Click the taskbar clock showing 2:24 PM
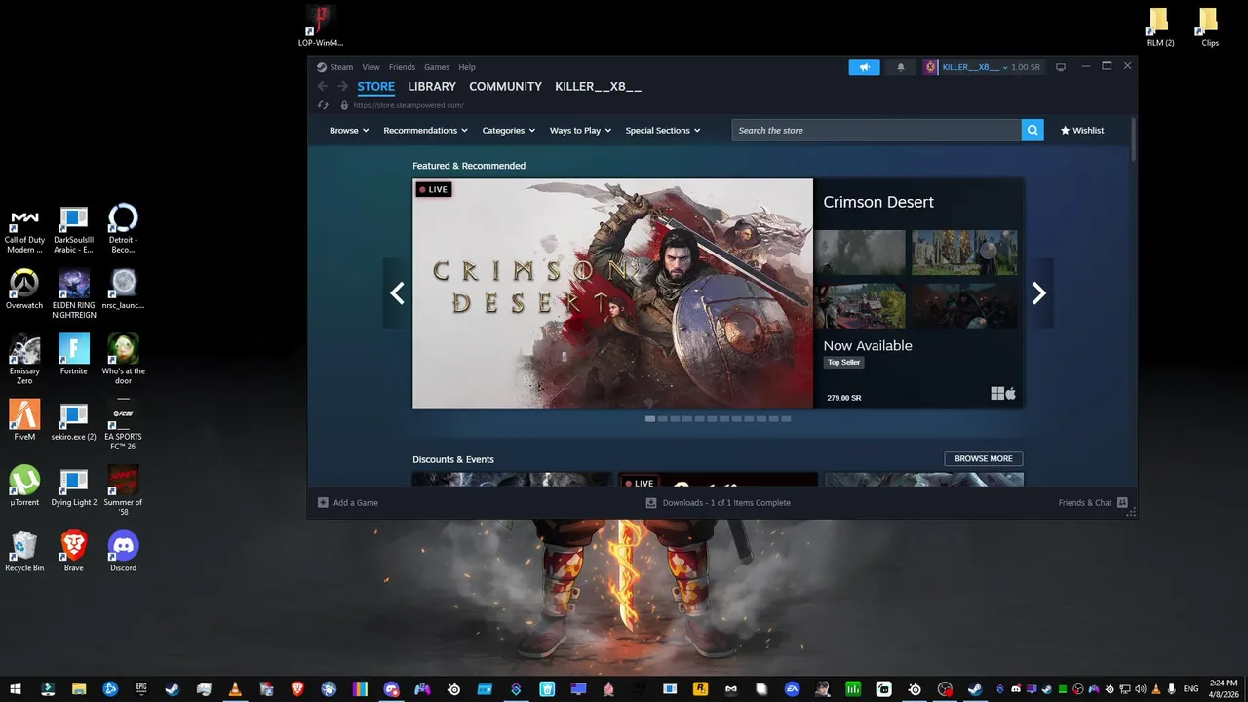This screenshot has height=702, width=1248. coord(1223,689)
